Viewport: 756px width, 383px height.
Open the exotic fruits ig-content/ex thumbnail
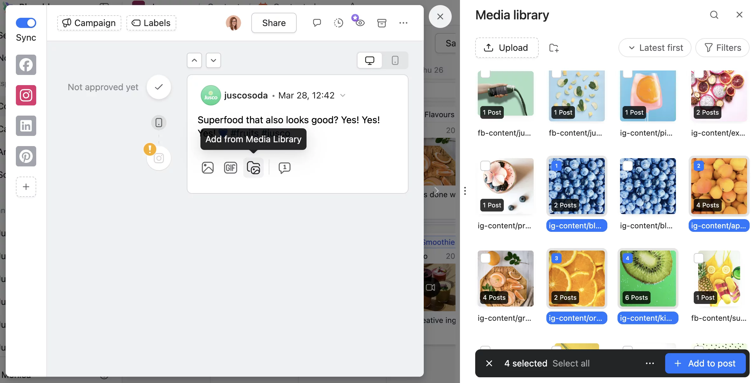coord(719,95)
